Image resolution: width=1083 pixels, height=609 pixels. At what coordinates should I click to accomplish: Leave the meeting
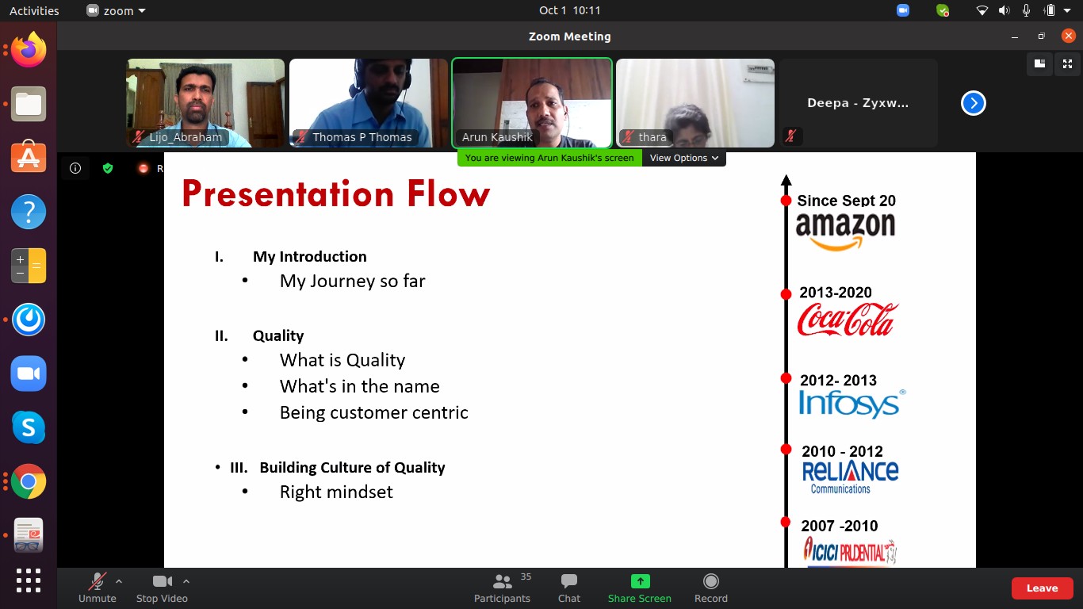(x=1042, y=588)
